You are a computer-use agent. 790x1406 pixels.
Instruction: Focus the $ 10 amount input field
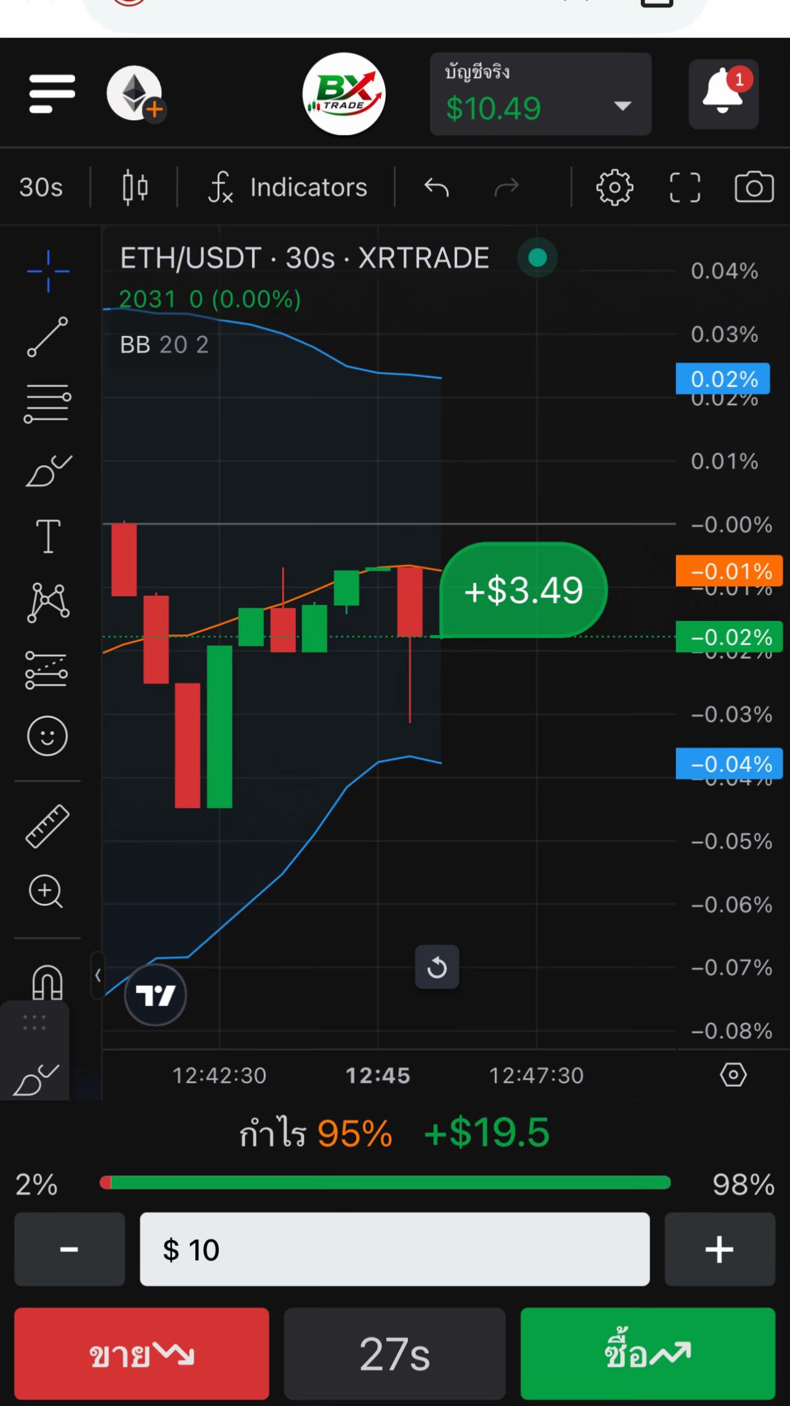[394, 1249]
